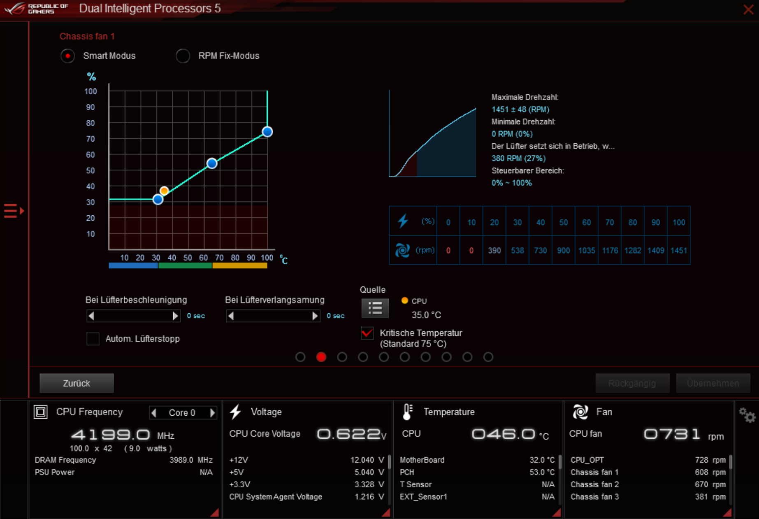Click the Rückgängig button
Image resolution: width=759 pixels, height=519 pixels.
pos(632,383)
